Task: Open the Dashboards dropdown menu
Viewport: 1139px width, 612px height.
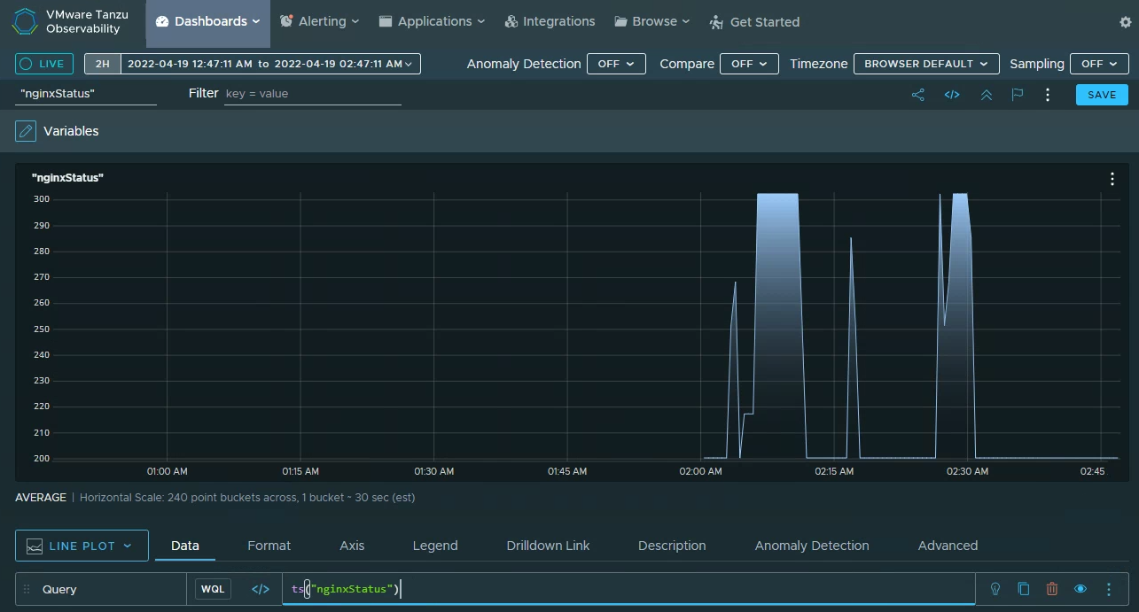Action: [x=208, y=21]
